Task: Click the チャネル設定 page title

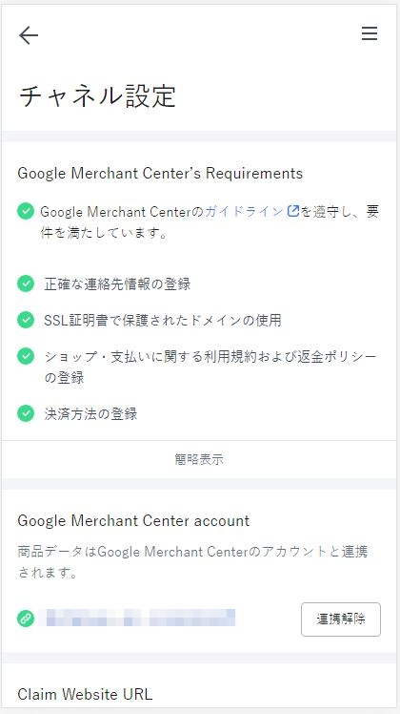Action: (98, 96)
